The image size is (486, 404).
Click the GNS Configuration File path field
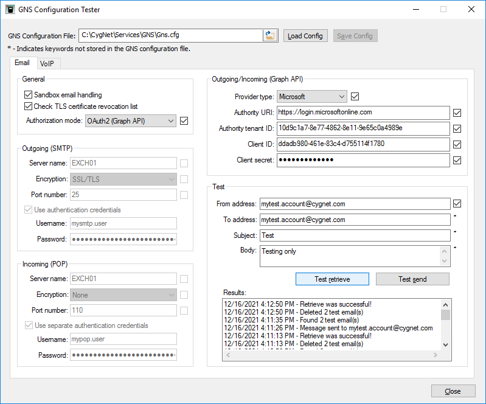(x=171, y=35)
